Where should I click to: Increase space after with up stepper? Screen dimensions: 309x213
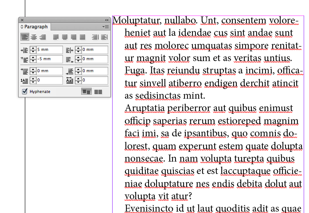click(x=78, y=69)
